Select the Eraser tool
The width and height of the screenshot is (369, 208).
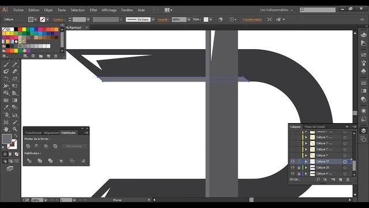click(x=14, y=71)
